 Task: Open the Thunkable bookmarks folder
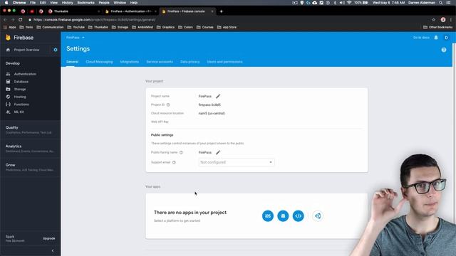point(98,27)
